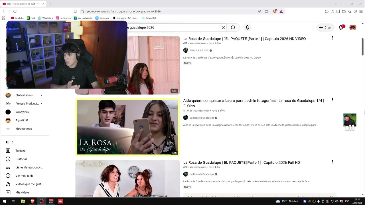The image size is (365, 205).
Task: Open Brave Rewards triangle icon
Action: 281,11
